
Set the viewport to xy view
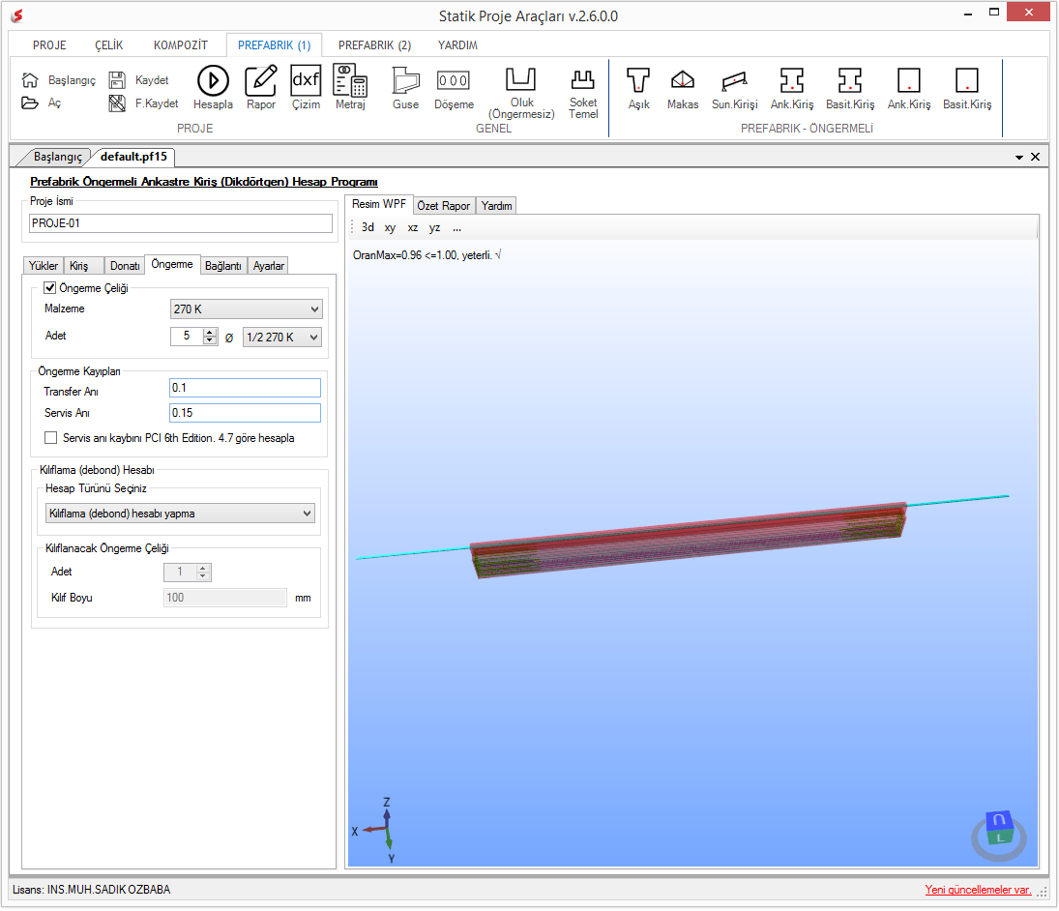[390, 227]
